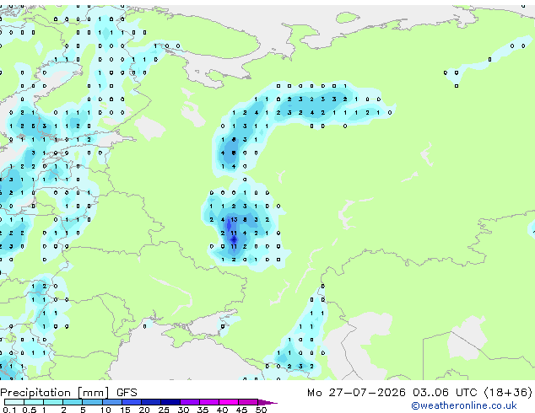Viewport: 535px width, 413px height.
Task: Click the 'Precipitation [mm] GFS' title text
Action: (x=69, y=393)
